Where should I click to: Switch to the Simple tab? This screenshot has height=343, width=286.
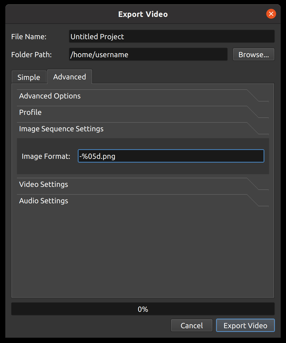tap(29, 77)
